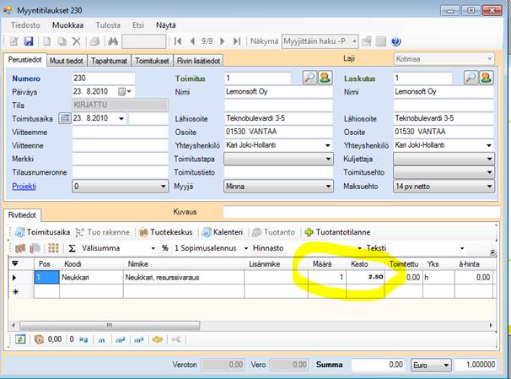Open the Tapahtumat tab
Image resolution: width=511 pixels, height=379 pixels.
coord(109,60)
